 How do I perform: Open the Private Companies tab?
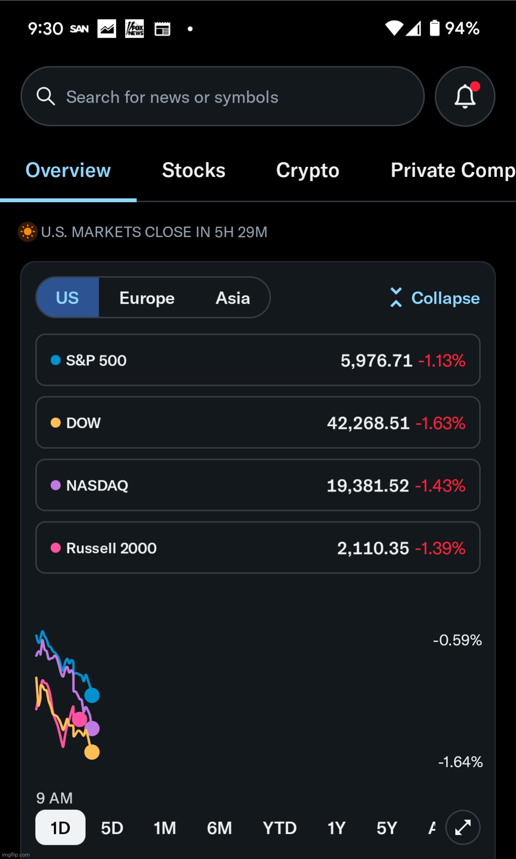click(x=453, y=171)
